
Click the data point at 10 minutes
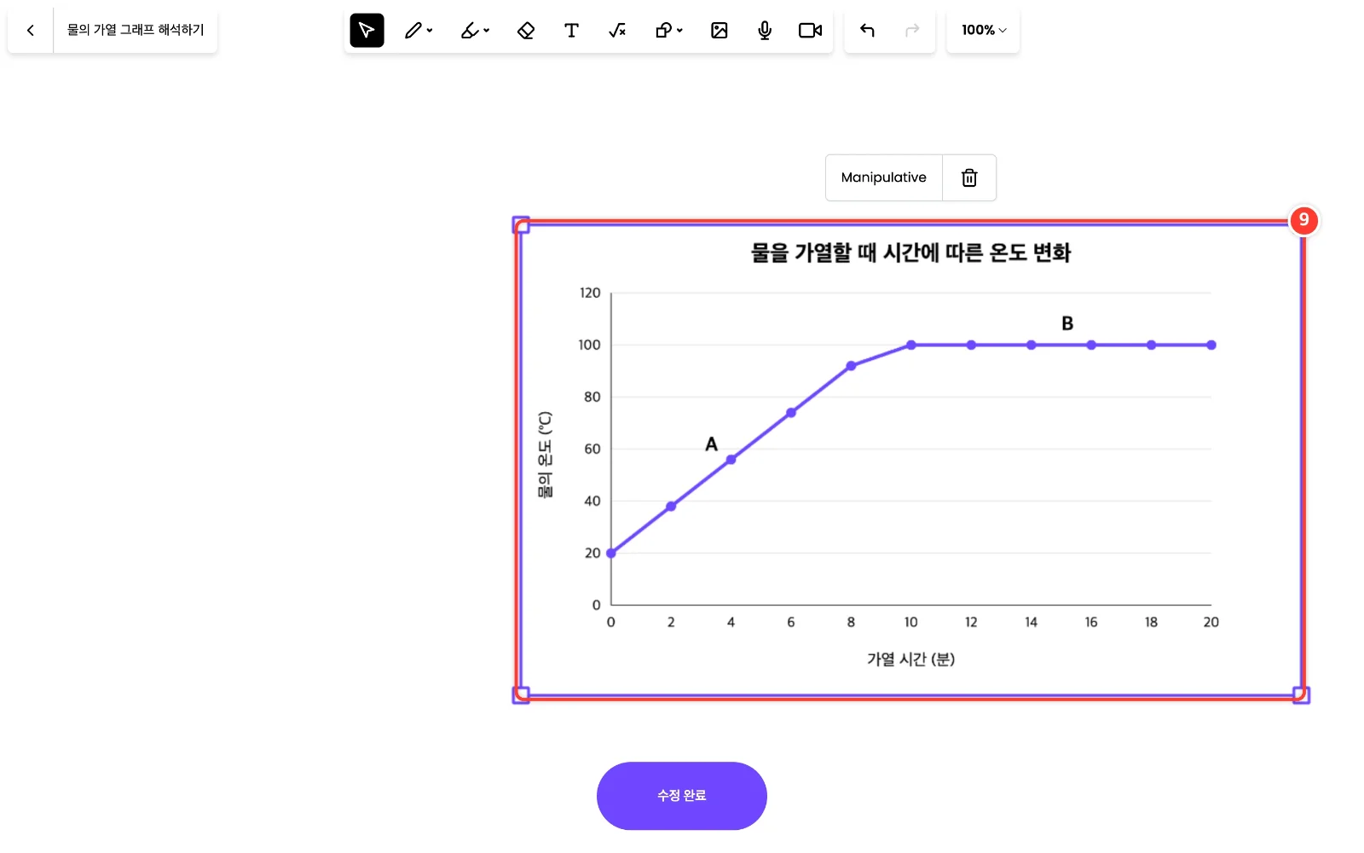tap(911, 345)
